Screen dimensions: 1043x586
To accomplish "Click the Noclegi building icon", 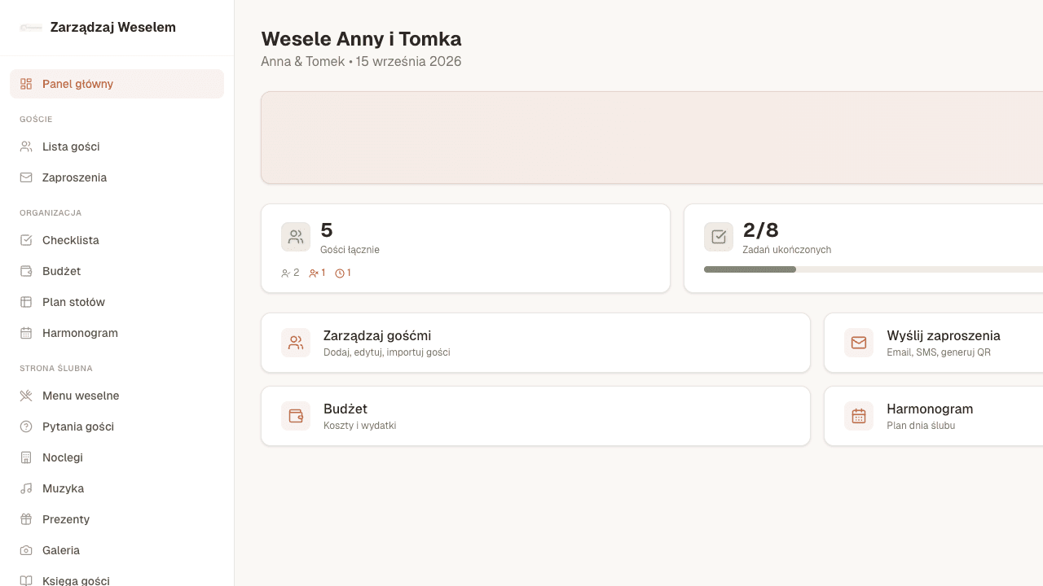I will tap(26, 457).
